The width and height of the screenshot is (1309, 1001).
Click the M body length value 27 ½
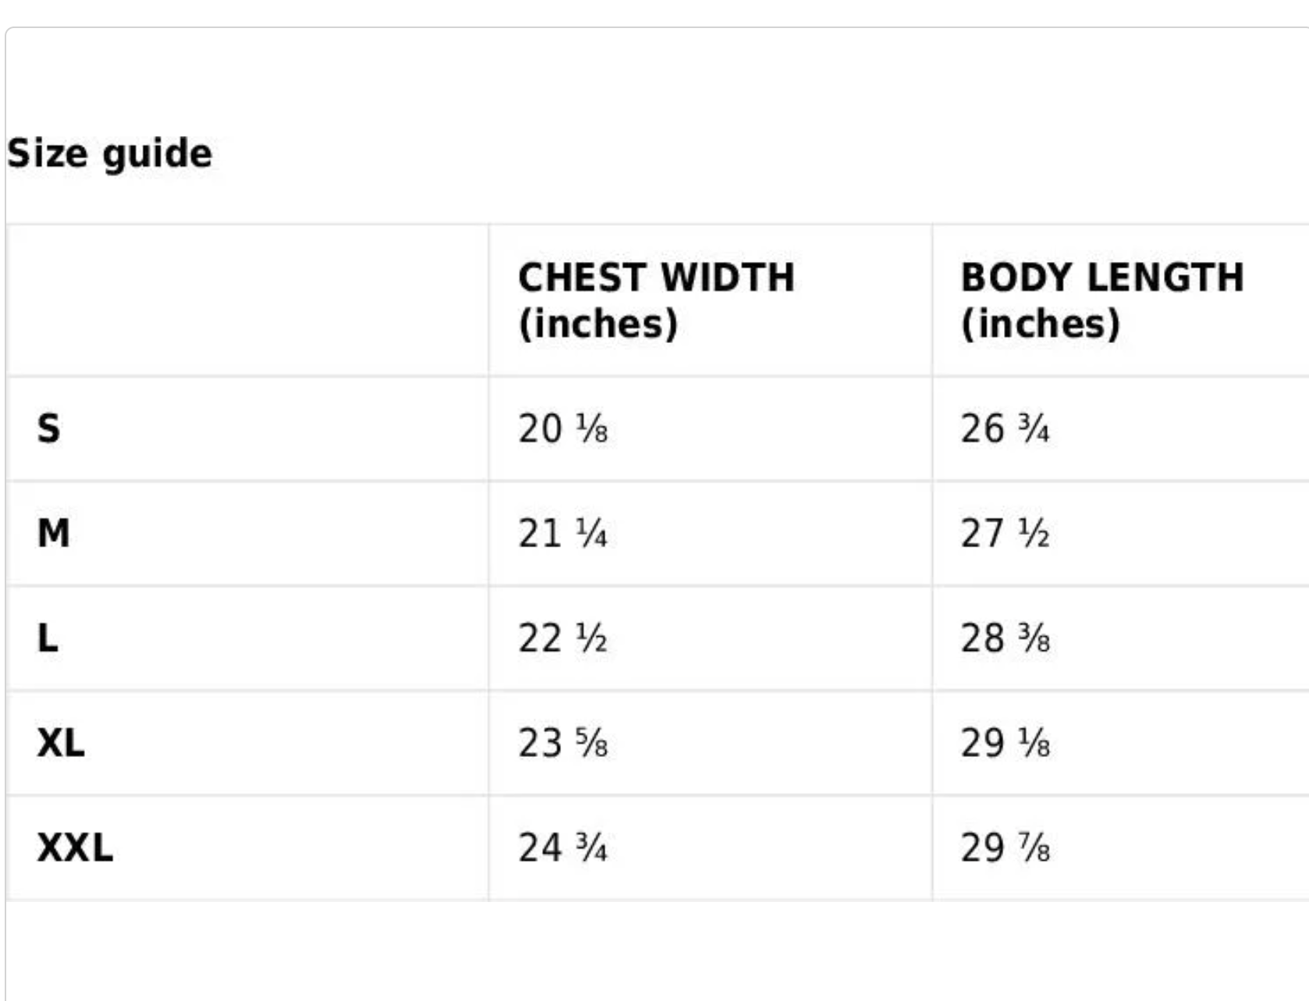point(1005,534)
